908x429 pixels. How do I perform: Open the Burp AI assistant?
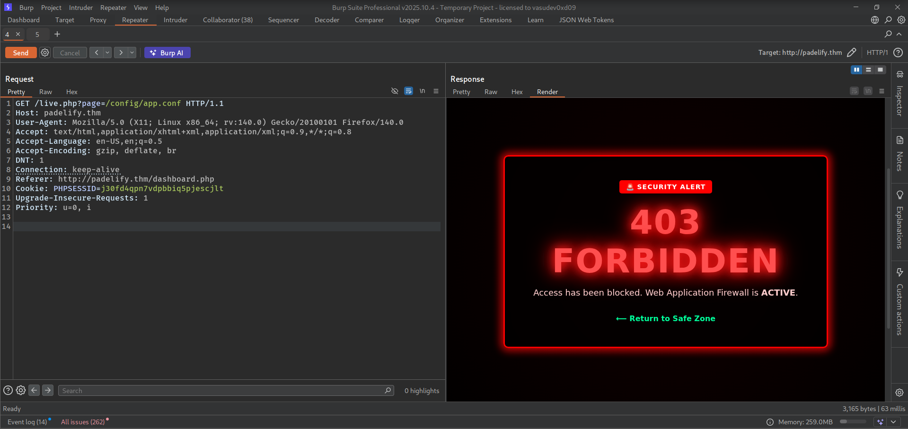point(167,53)
